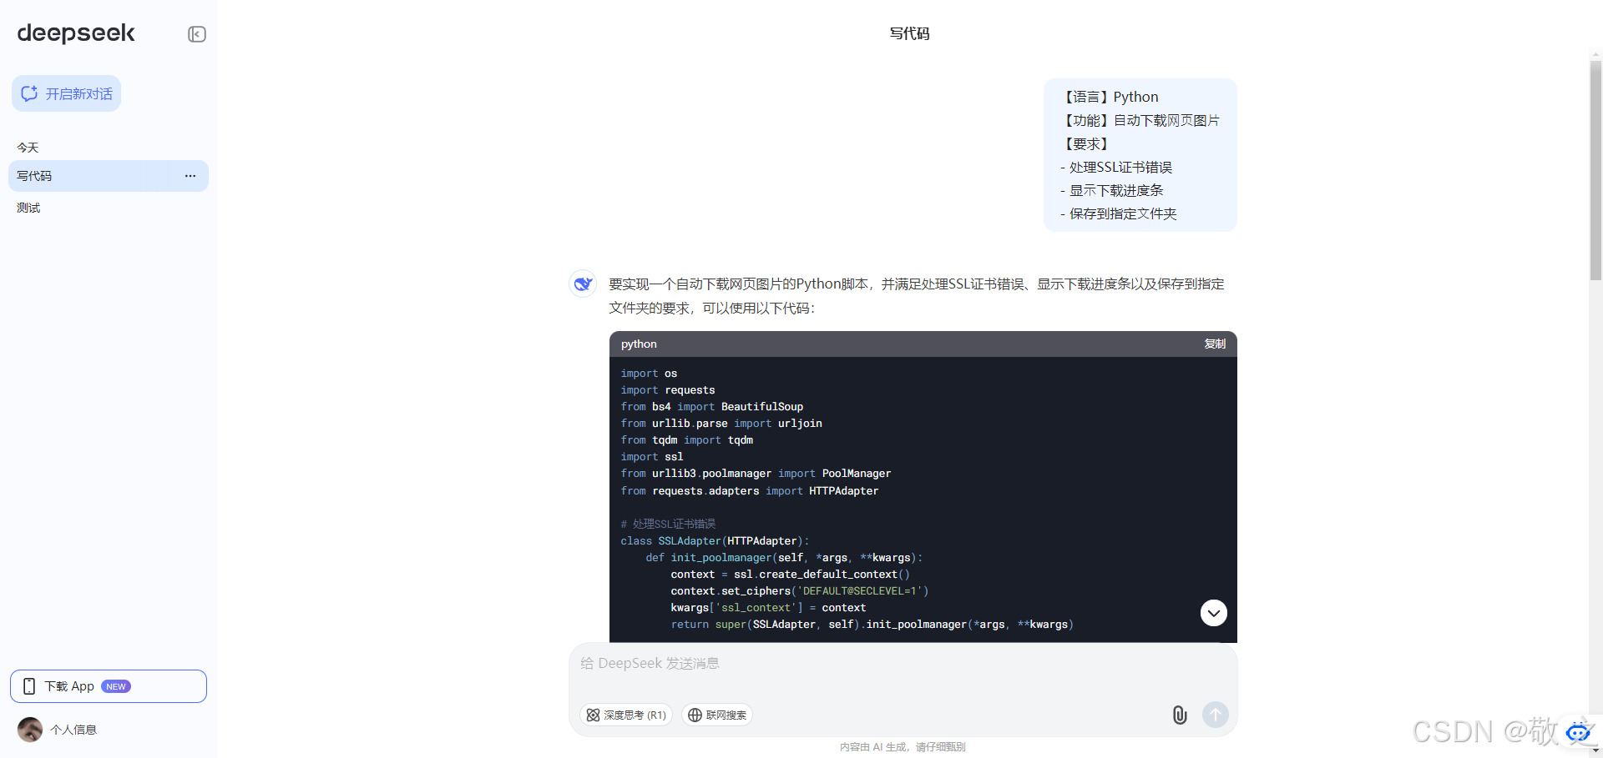
Task: Click the page vertical scrollbar thumb
Action: click(x=1596, y=169)
